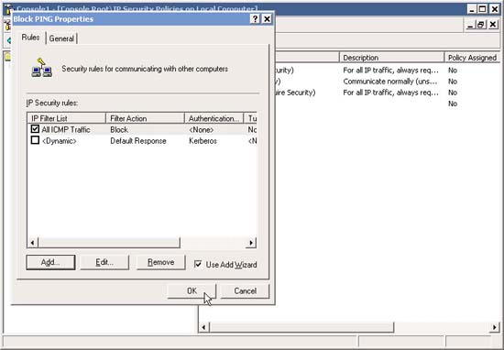
Task: Toggle the Use Add Wizard checkbox
Action: point(198,264)
